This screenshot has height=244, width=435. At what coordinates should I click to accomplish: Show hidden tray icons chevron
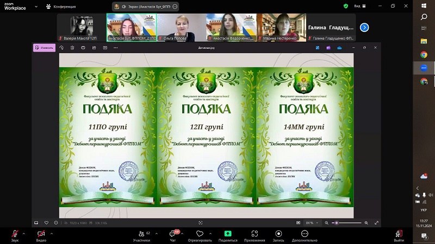pos(418,188)
